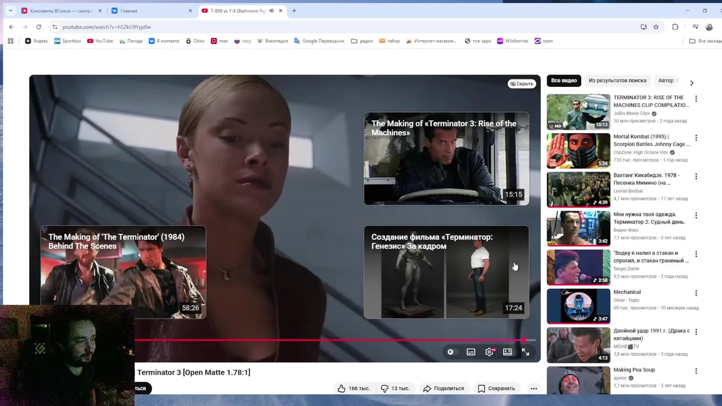The image size is (722, 406).
Task: Open the Google Переводчик bookmark
Action: click(x=319, y=41)
